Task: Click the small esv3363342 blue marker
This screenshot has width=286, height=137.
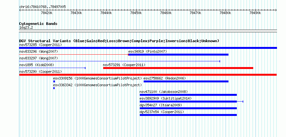Action: click(54, 88)
